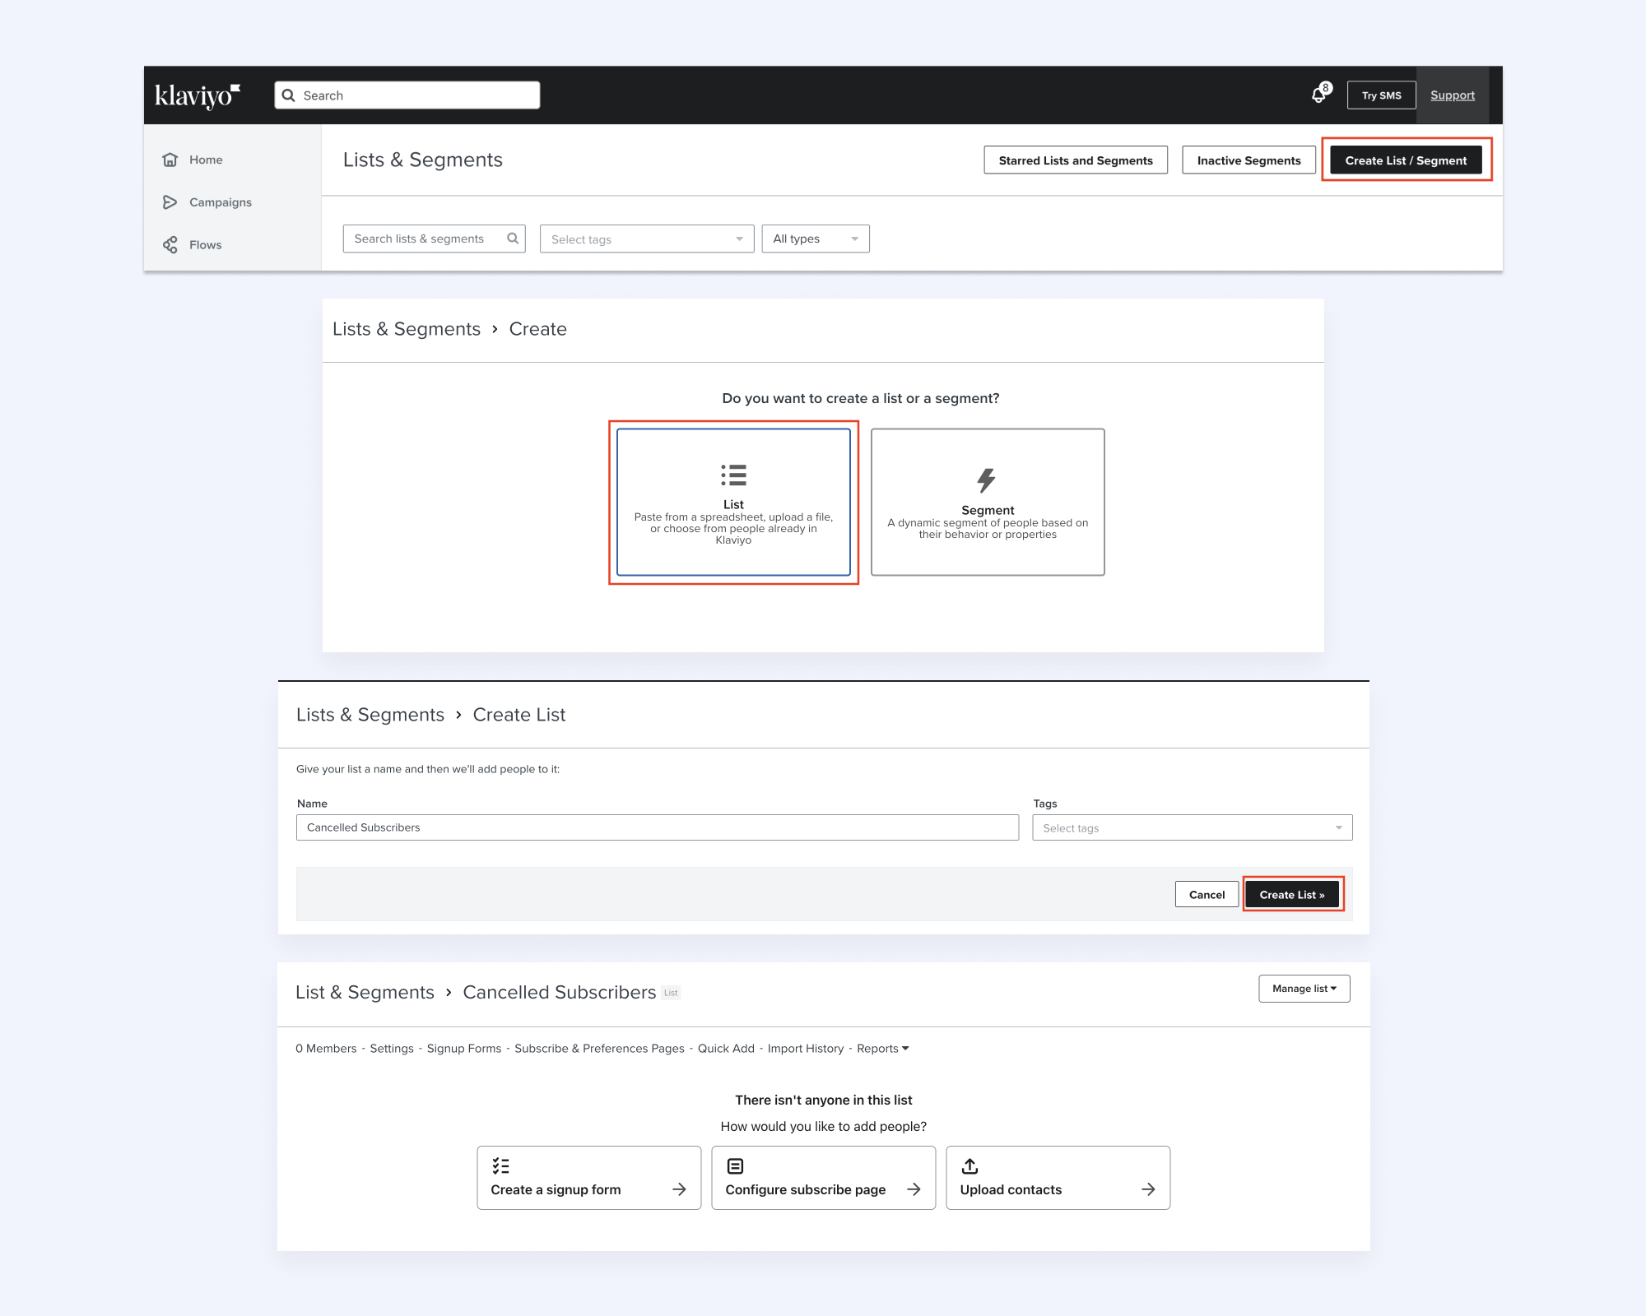Open the notifications bell icon
The height and width of the screenshot is (1316, 1646).
[1318, 95]
